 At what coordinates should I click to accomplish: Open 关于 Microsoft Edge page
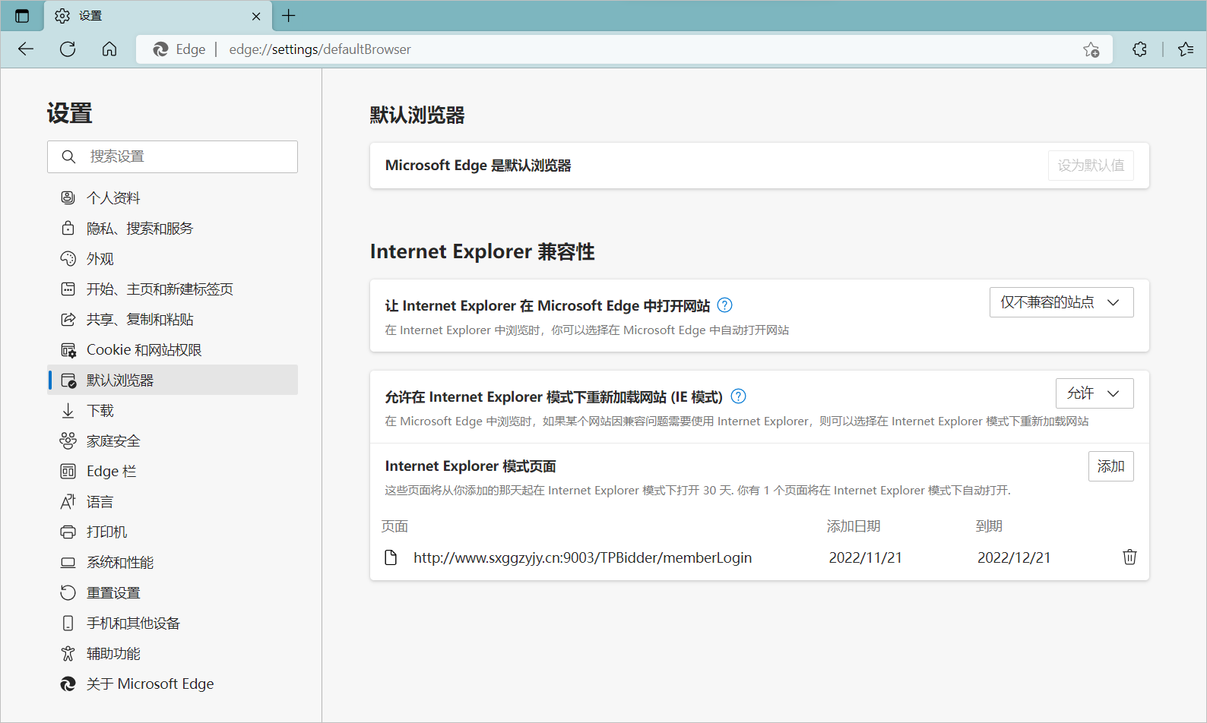tap(173, 684)
